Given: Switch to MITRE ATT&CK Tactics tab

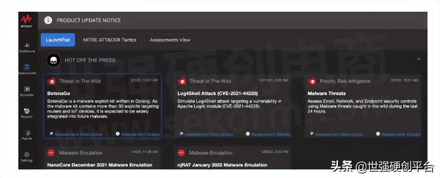Looking at the screenshot, I should point(110,40).
